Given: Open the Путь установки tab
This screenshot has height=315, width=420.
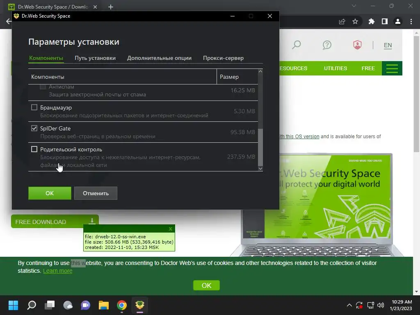Looking at the screenshot, I should [95, 58].
